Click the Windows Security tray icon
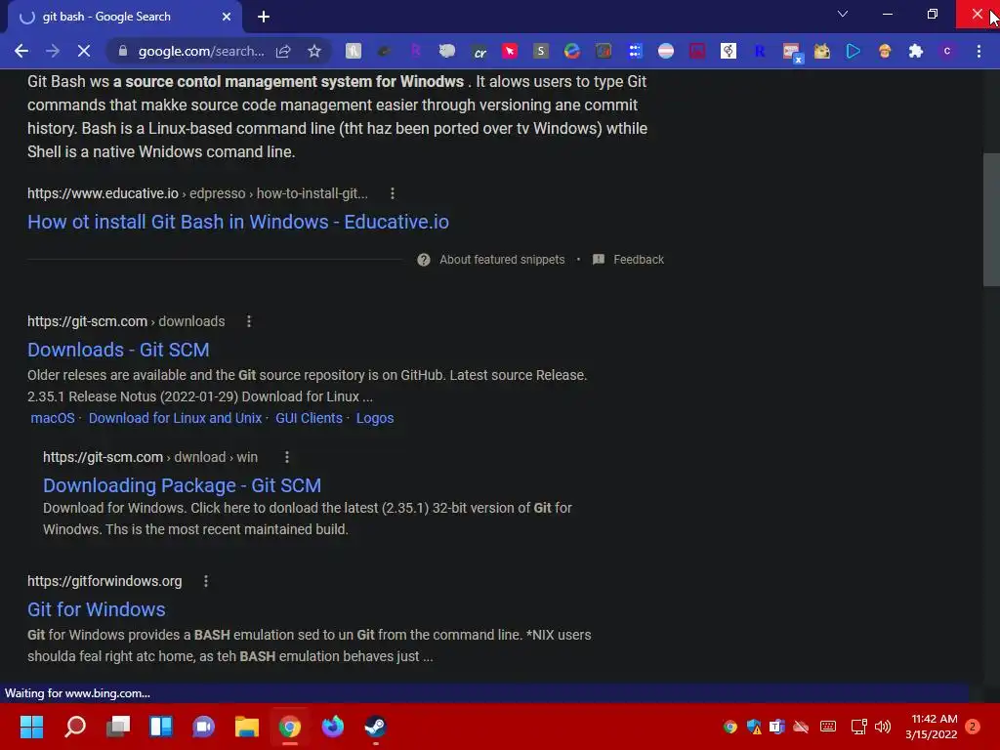This screenshot has width=1000, height=750. click(755, 727)
